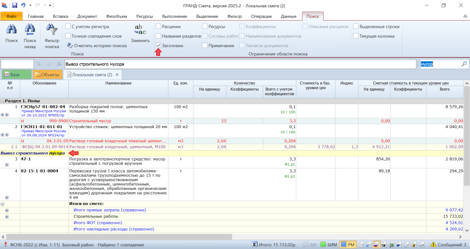Click the Заменить icon

(140, 30)
